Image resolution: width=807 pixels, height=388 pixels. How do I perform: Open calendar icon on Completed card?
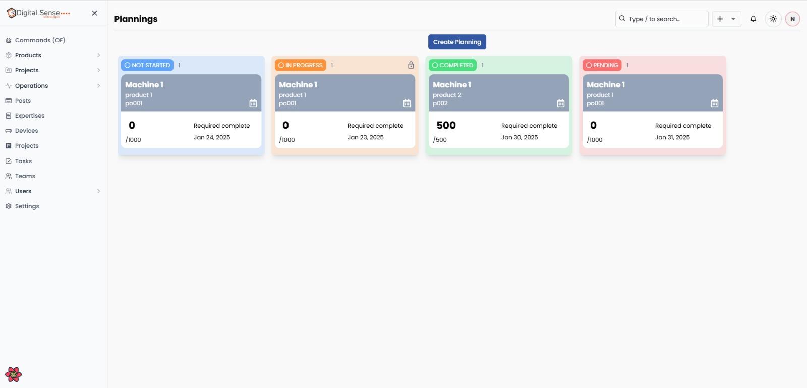point(561,103)
